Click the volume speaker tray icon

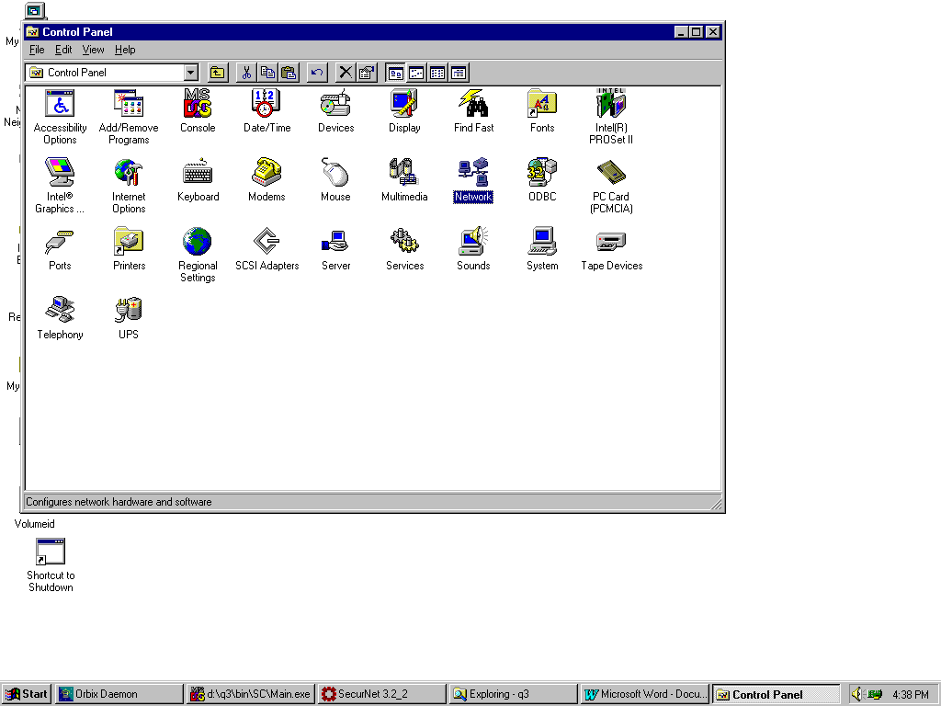(856, 694)
